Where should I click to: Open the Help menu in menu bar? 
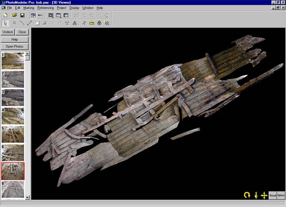(x=100, y=8)
